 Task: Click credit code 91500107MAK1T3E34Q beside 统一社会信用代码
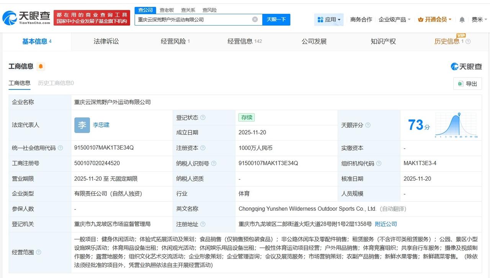pyautogui.click(x=104, y=148)
